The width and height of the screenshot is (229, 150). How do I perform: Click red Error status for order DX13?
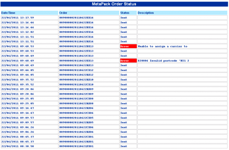tap(128, 46)
